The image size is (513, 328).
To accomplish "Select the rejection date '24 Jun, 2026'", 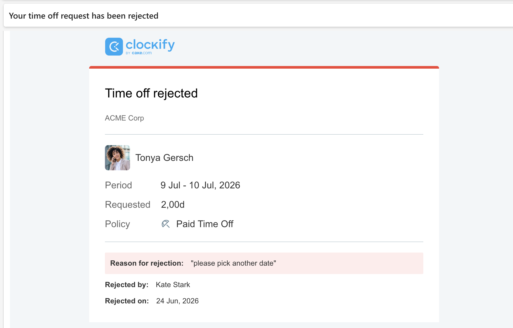I will tap(178, 301).
